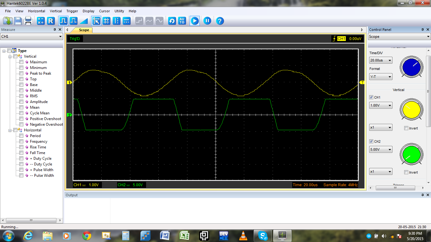This screenshot has width=431, height=242.
Task: Click the yellow T trigger level marker
Action: [362, 83]
